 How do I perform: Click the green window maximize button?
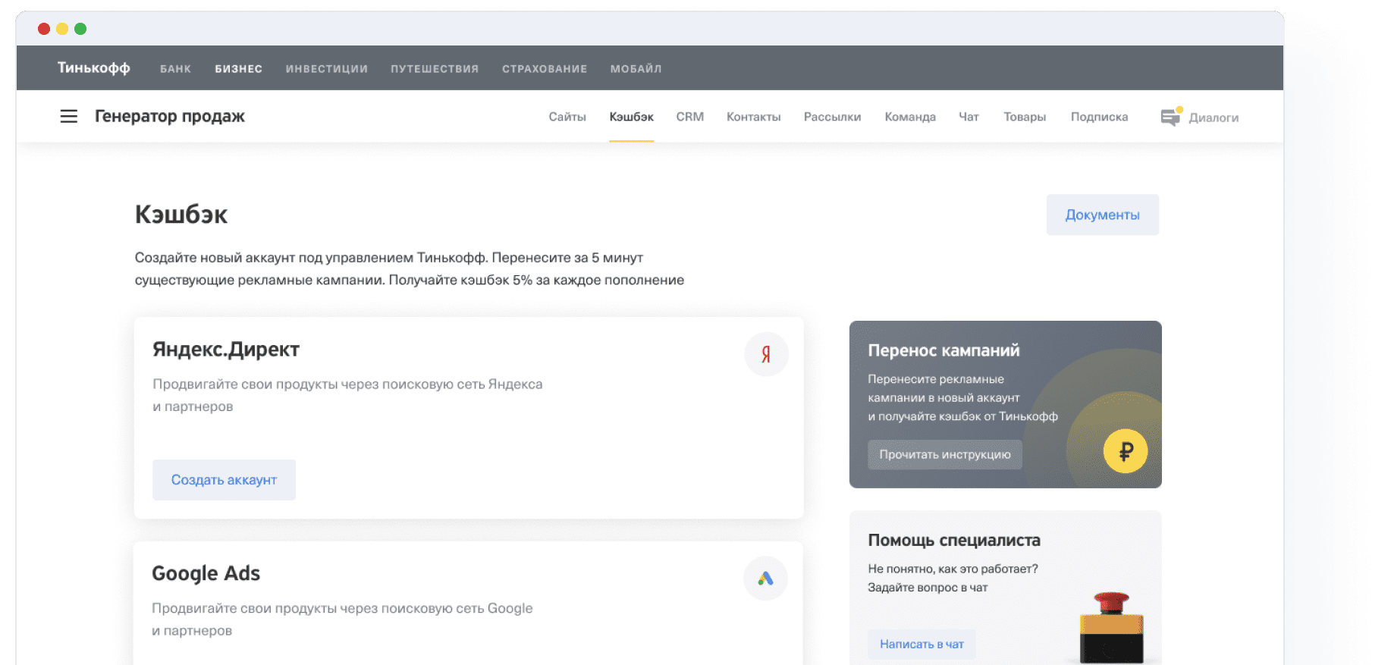click(x=80, y=29)
